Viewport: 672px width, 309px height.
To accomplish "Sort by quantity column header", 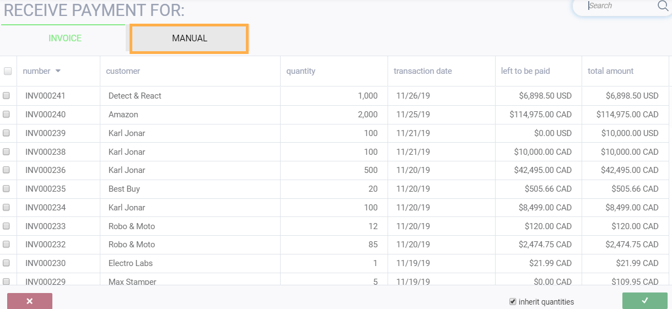I will tap(300, 71).
